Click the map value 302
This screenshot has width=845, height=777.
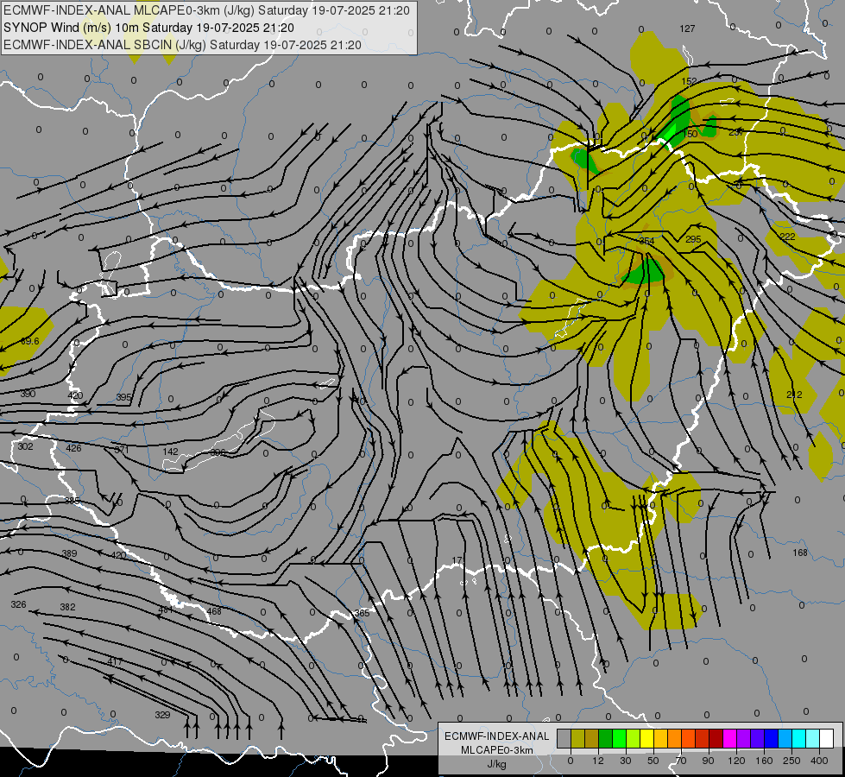click(25, 446)
